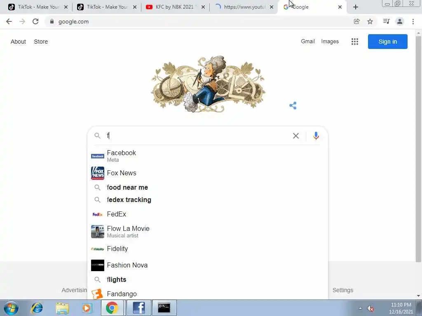Image resolution: width=422 pixels, height=316 pixels.
Task: Select the Facebook suggestion
Action: point(208,156)
